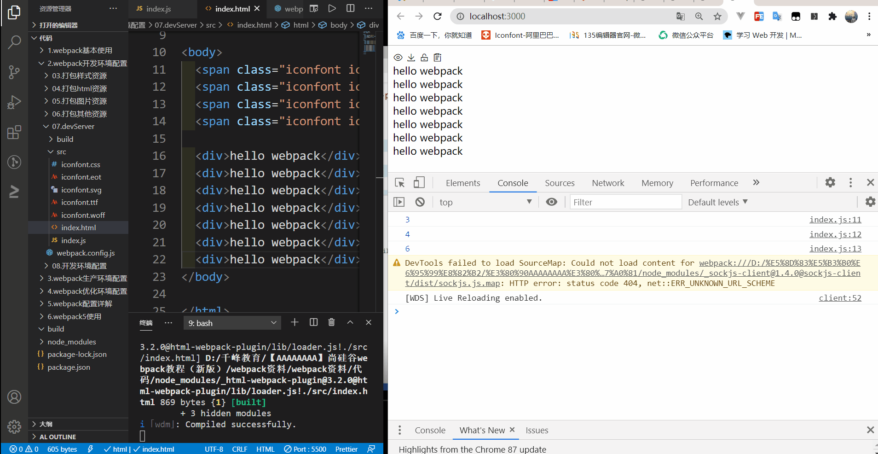878x454 pixels.
Task: Kill the terminal with trash icon
Action: pos(331,322)
